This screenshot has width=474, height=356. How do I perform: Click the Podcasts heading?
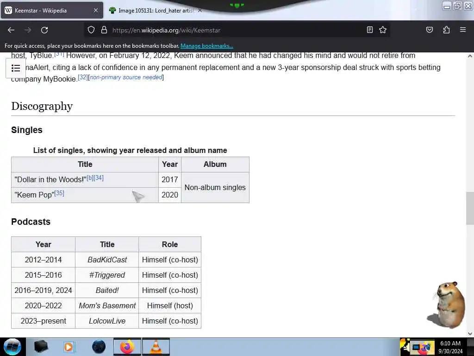(x=31, y=222)
